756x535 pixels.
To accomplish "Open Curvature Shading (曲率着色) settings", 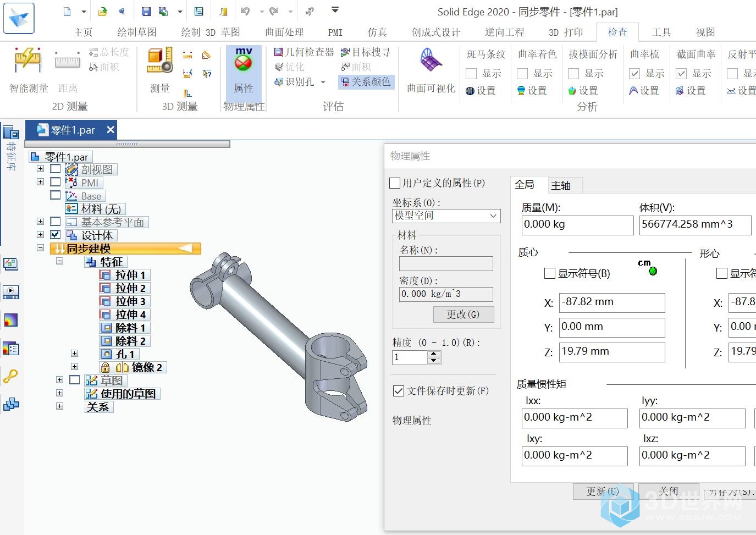I will [532, 91].
